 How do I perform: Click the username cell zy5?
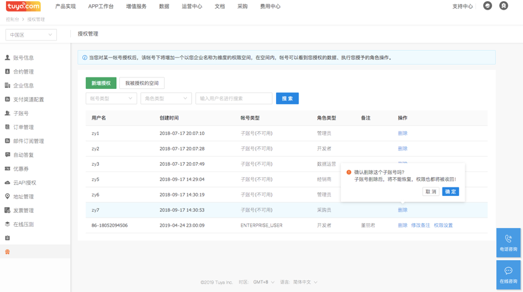(x=96, y=179)
